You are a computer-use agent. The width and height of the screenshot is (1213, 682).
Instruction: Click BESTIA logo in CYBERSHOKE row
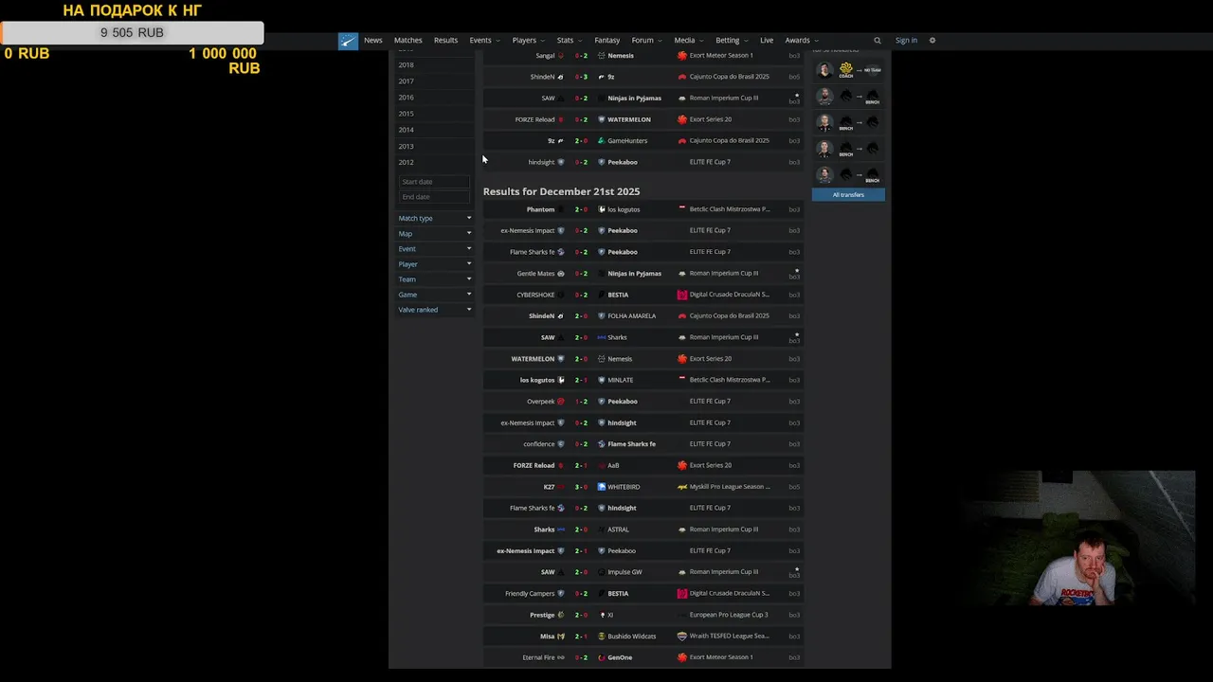[x=602, y=295]
